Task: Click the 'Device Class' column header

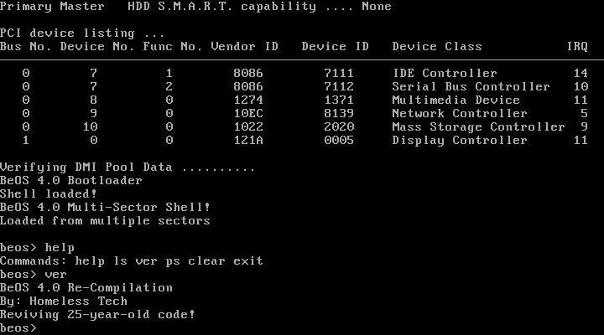Action: coord(437,47)
